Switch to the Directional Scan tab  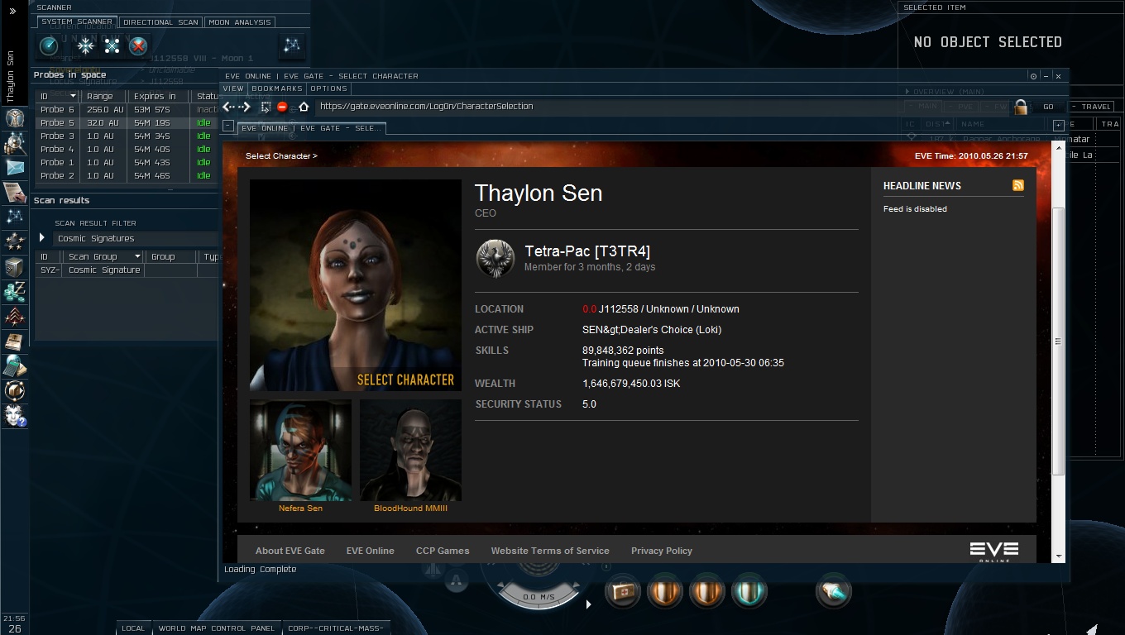point(160,22)
